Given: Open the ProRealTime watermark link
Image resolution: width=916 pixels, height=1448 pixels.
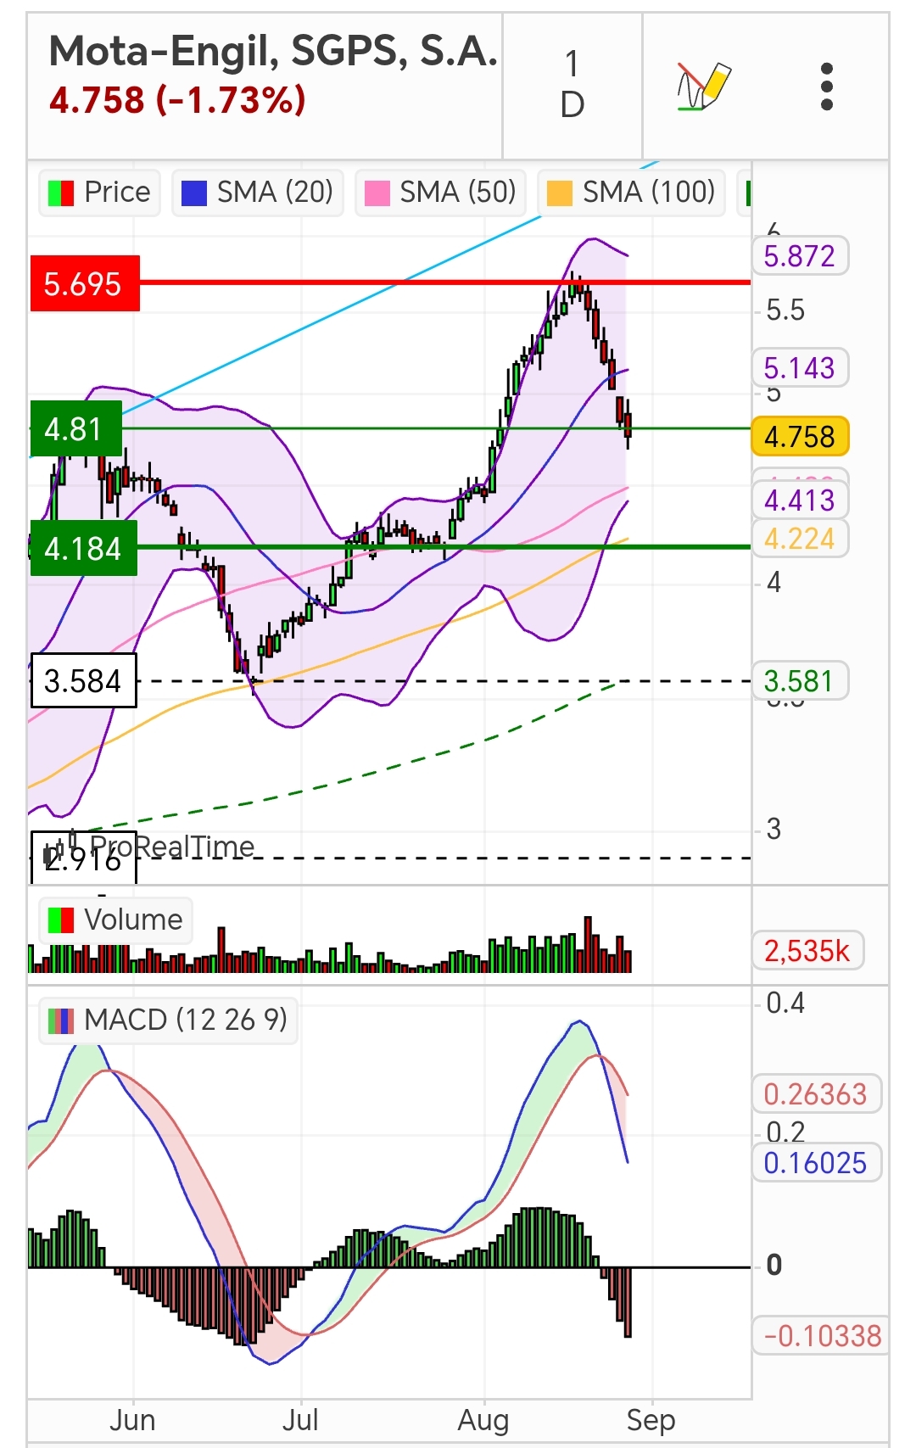Looking at the screenshot, I should pos(150,846).
